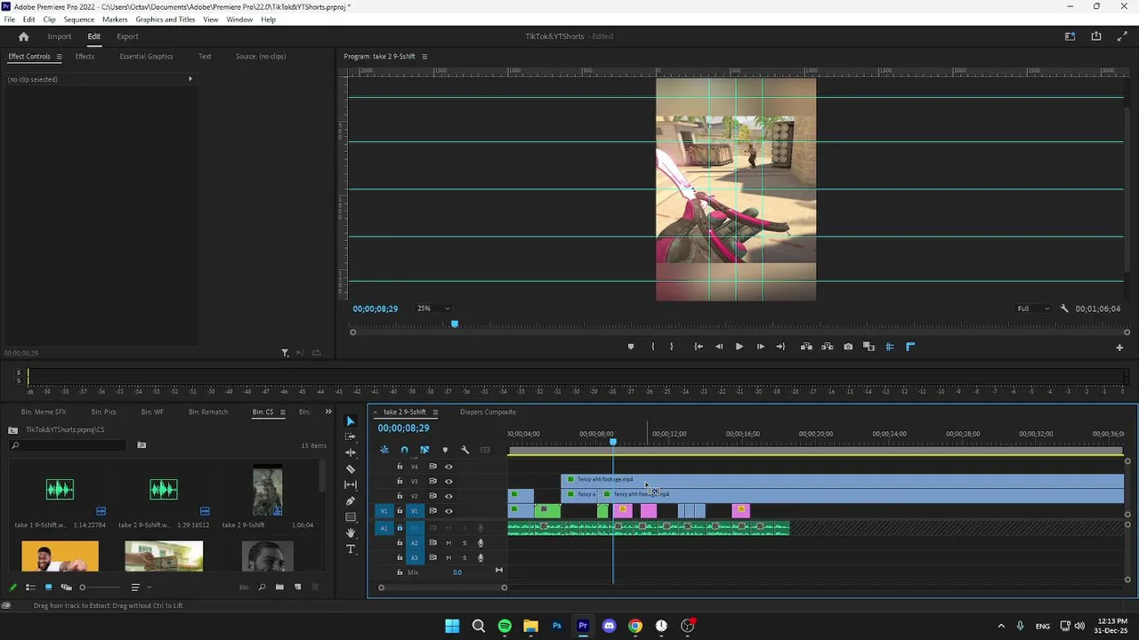Open the Markers menu
This screenshot has width=1139, height=640.
tap(115, 20)
